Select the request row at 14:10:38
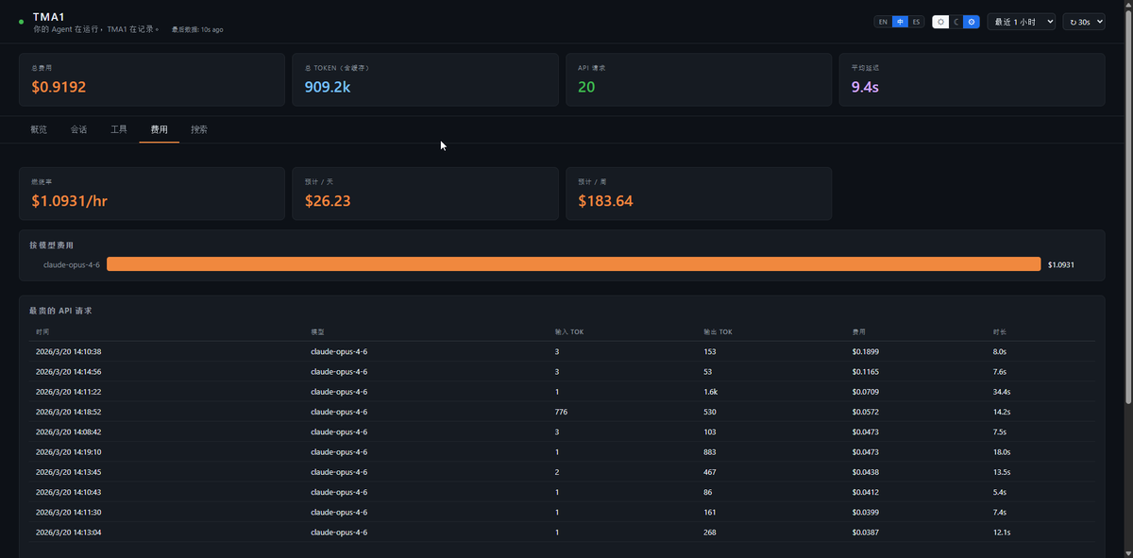This screenshot has width=1133, height=558. tap(562, 351)
